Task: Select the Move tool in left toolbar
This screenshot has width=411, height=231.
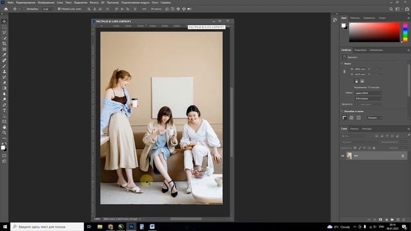Action: pos(4,21)
